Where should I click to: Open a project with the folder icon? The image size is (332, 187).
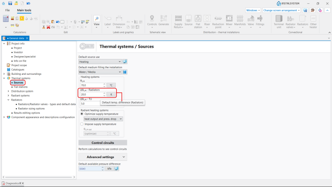click(16, 3)
